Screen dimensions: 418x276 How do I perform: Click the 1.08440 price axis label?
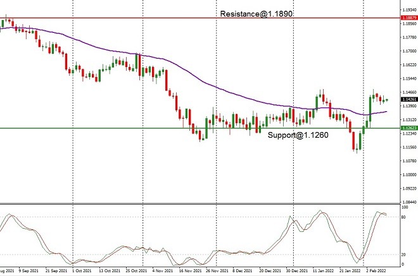tap(409, 202)
